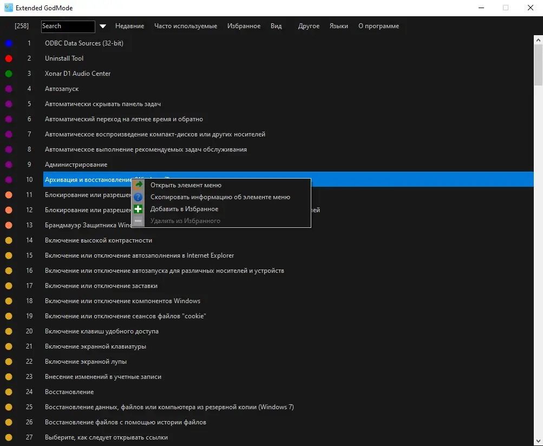Viewport: 543px width, 446px height.
Task: Select the Администрирование entry
Action: [76, 165]
